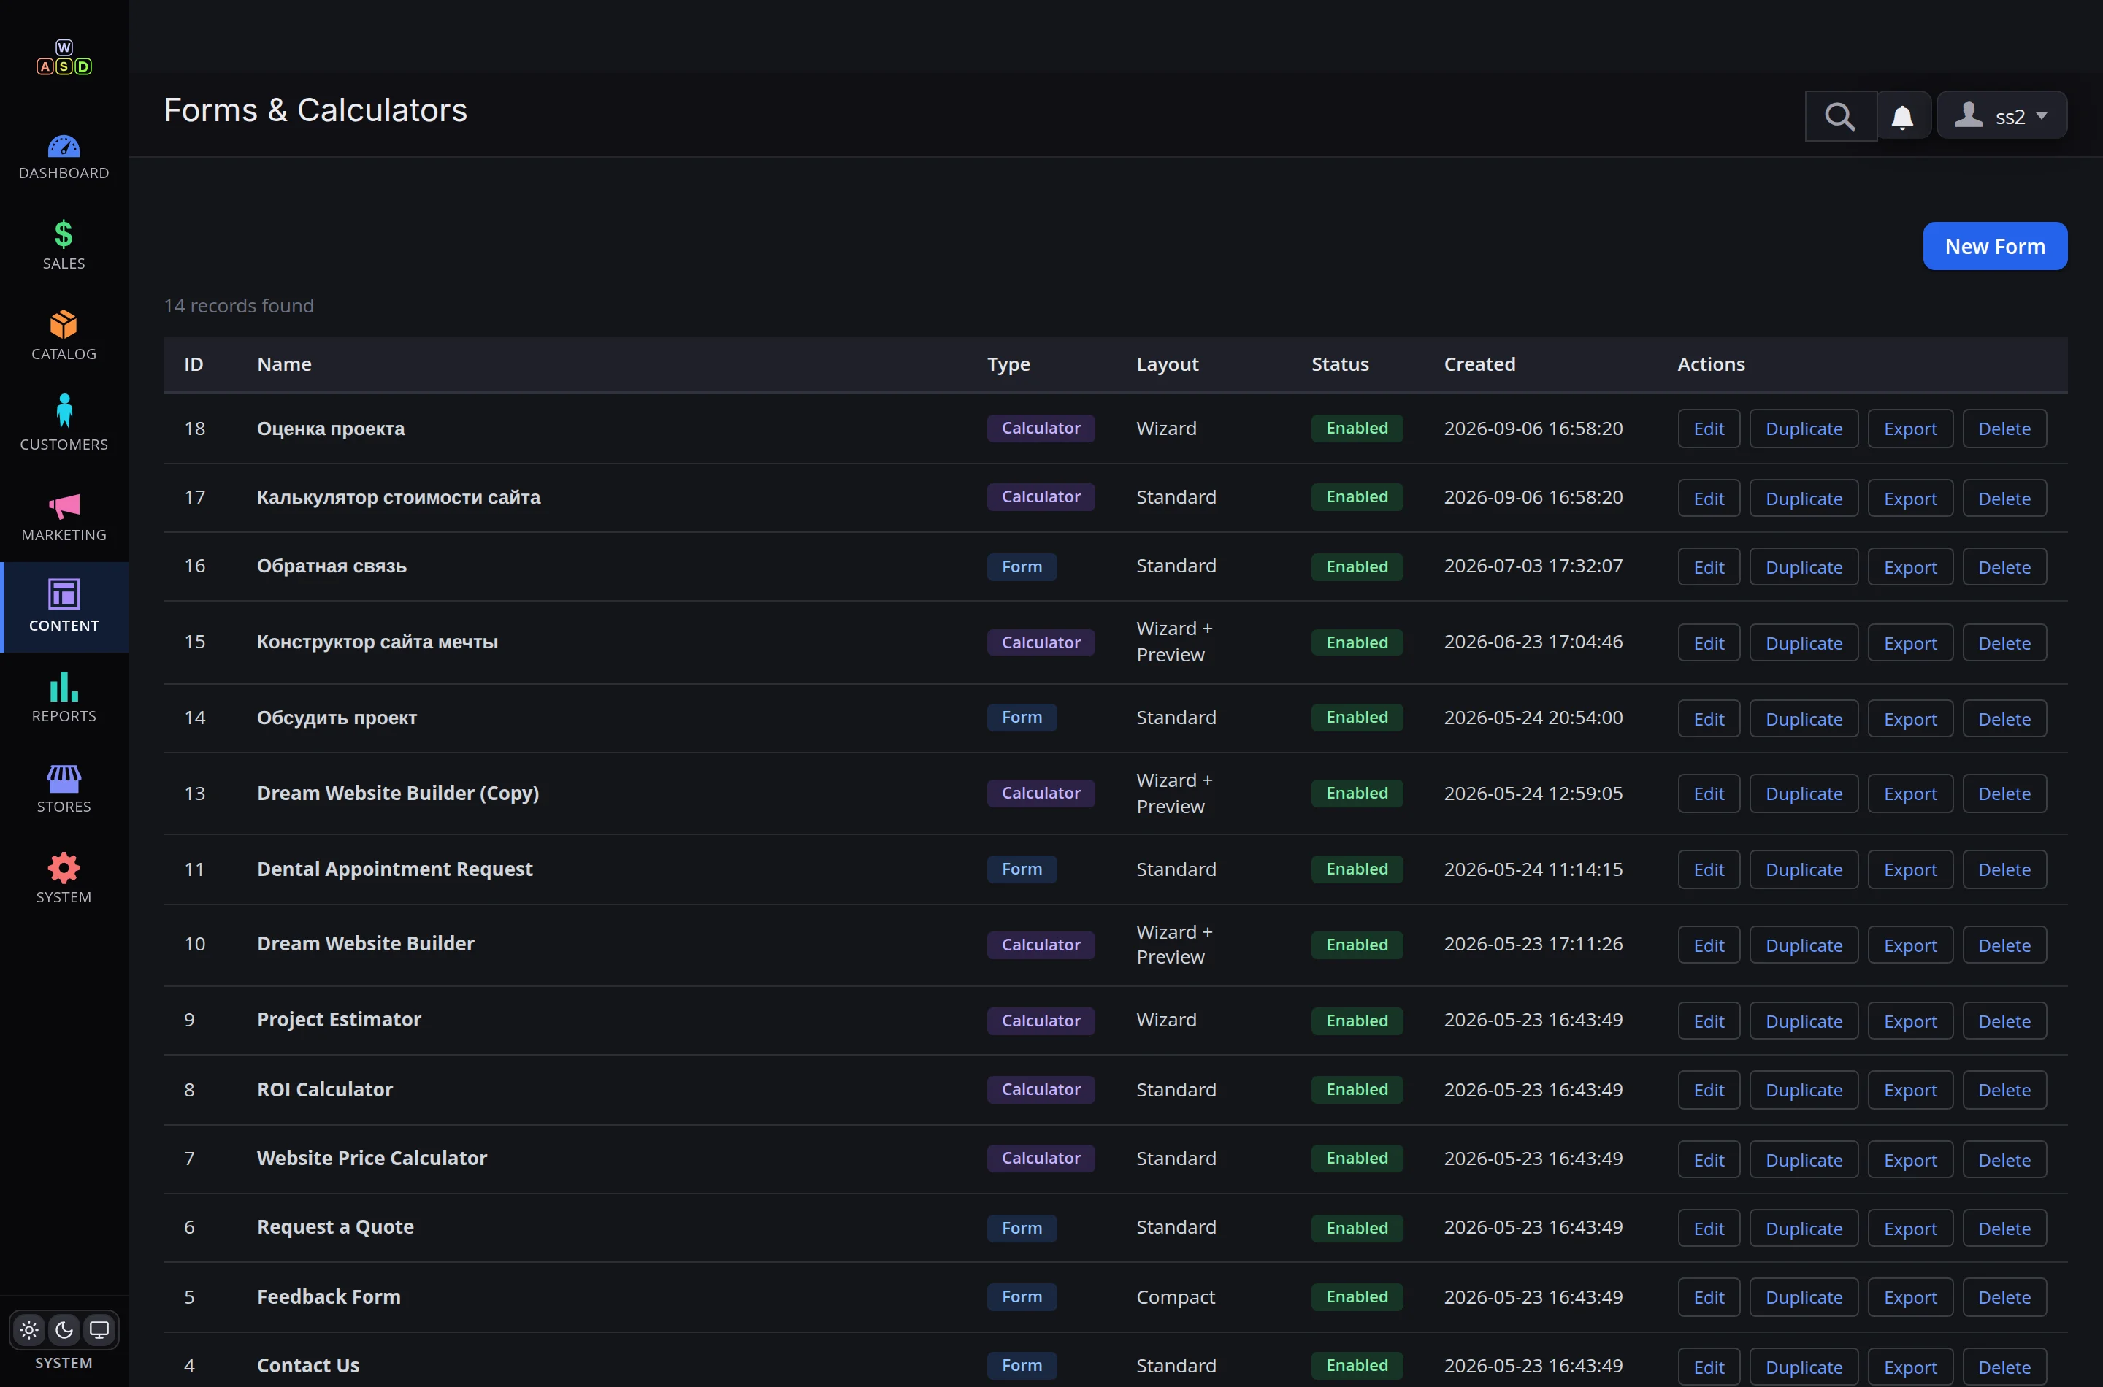Open the ss2 user dropdown
The width and height of the screenshot is (2103, 1387).
2002,116
